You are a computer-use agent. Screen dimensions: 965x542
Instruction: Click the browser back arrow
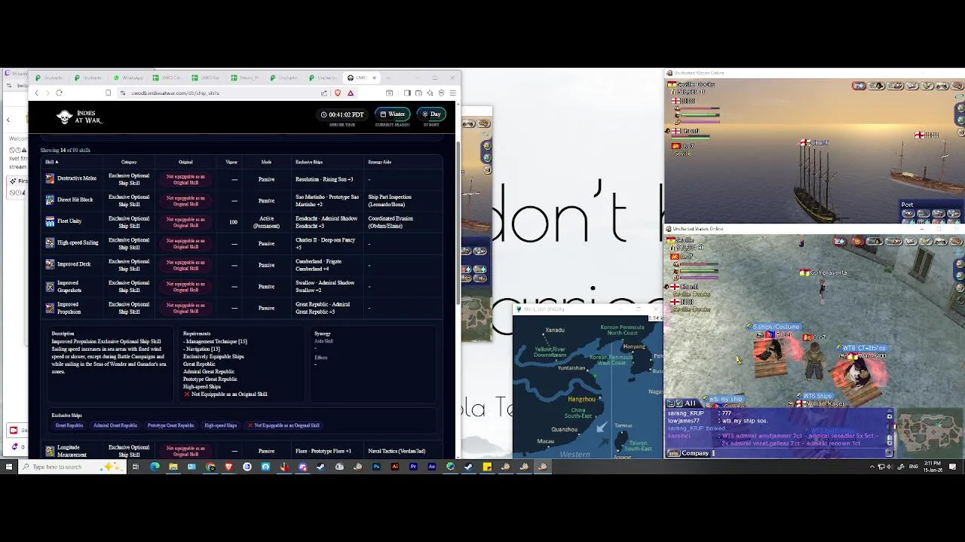(36, 93)
